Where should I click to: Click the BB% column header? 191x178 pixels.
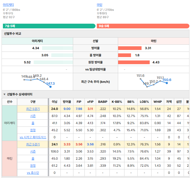(131, 102)
